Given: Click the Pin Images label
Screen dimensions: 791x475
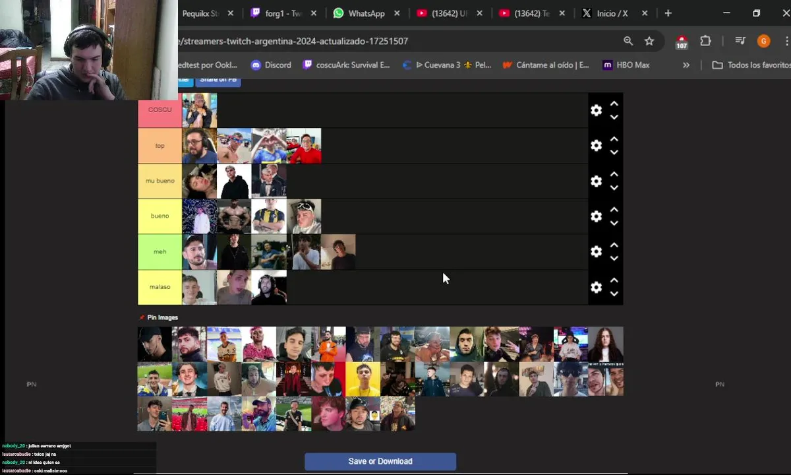Looking at the screenshot, I should pos(163,317).
